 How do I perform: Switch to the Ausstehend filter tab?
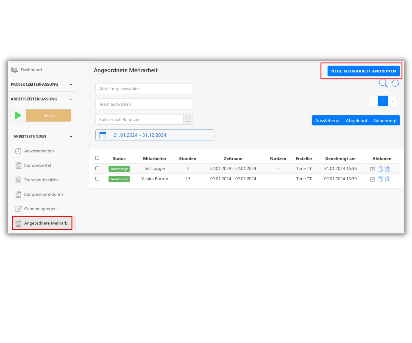(327, 120)
